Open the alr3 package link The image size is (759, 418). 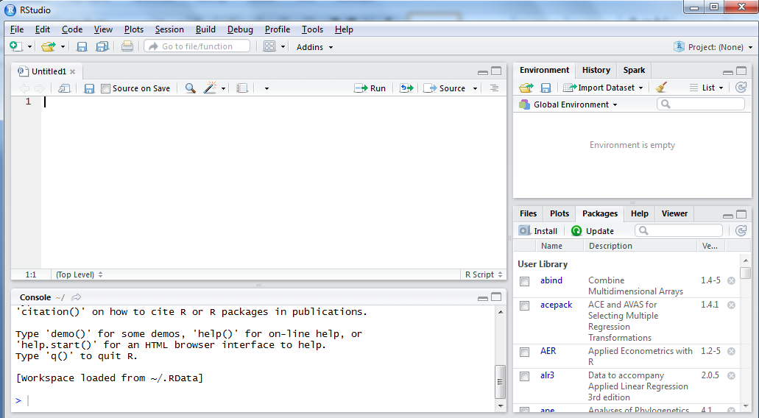(547, 375)
